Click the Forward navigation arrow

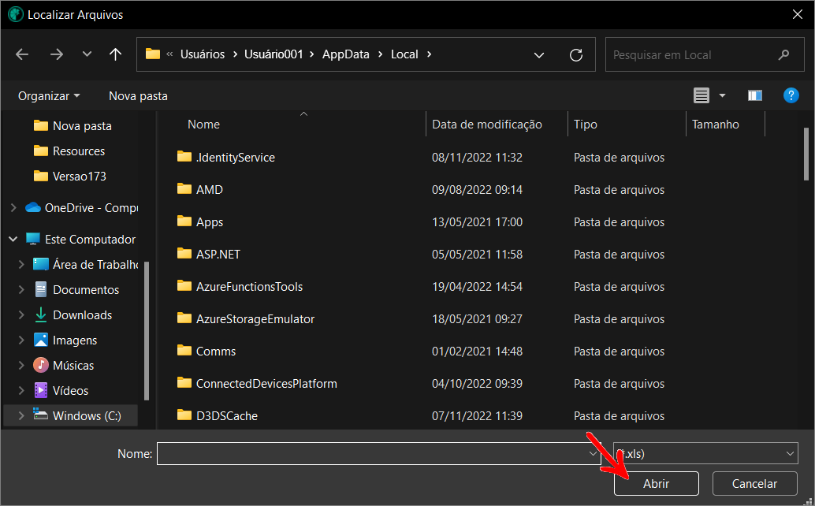coord(56,54)
